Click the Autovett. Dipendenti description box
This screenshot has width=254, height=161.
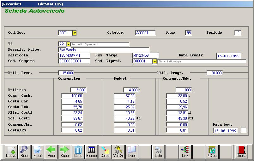point(100,44)
